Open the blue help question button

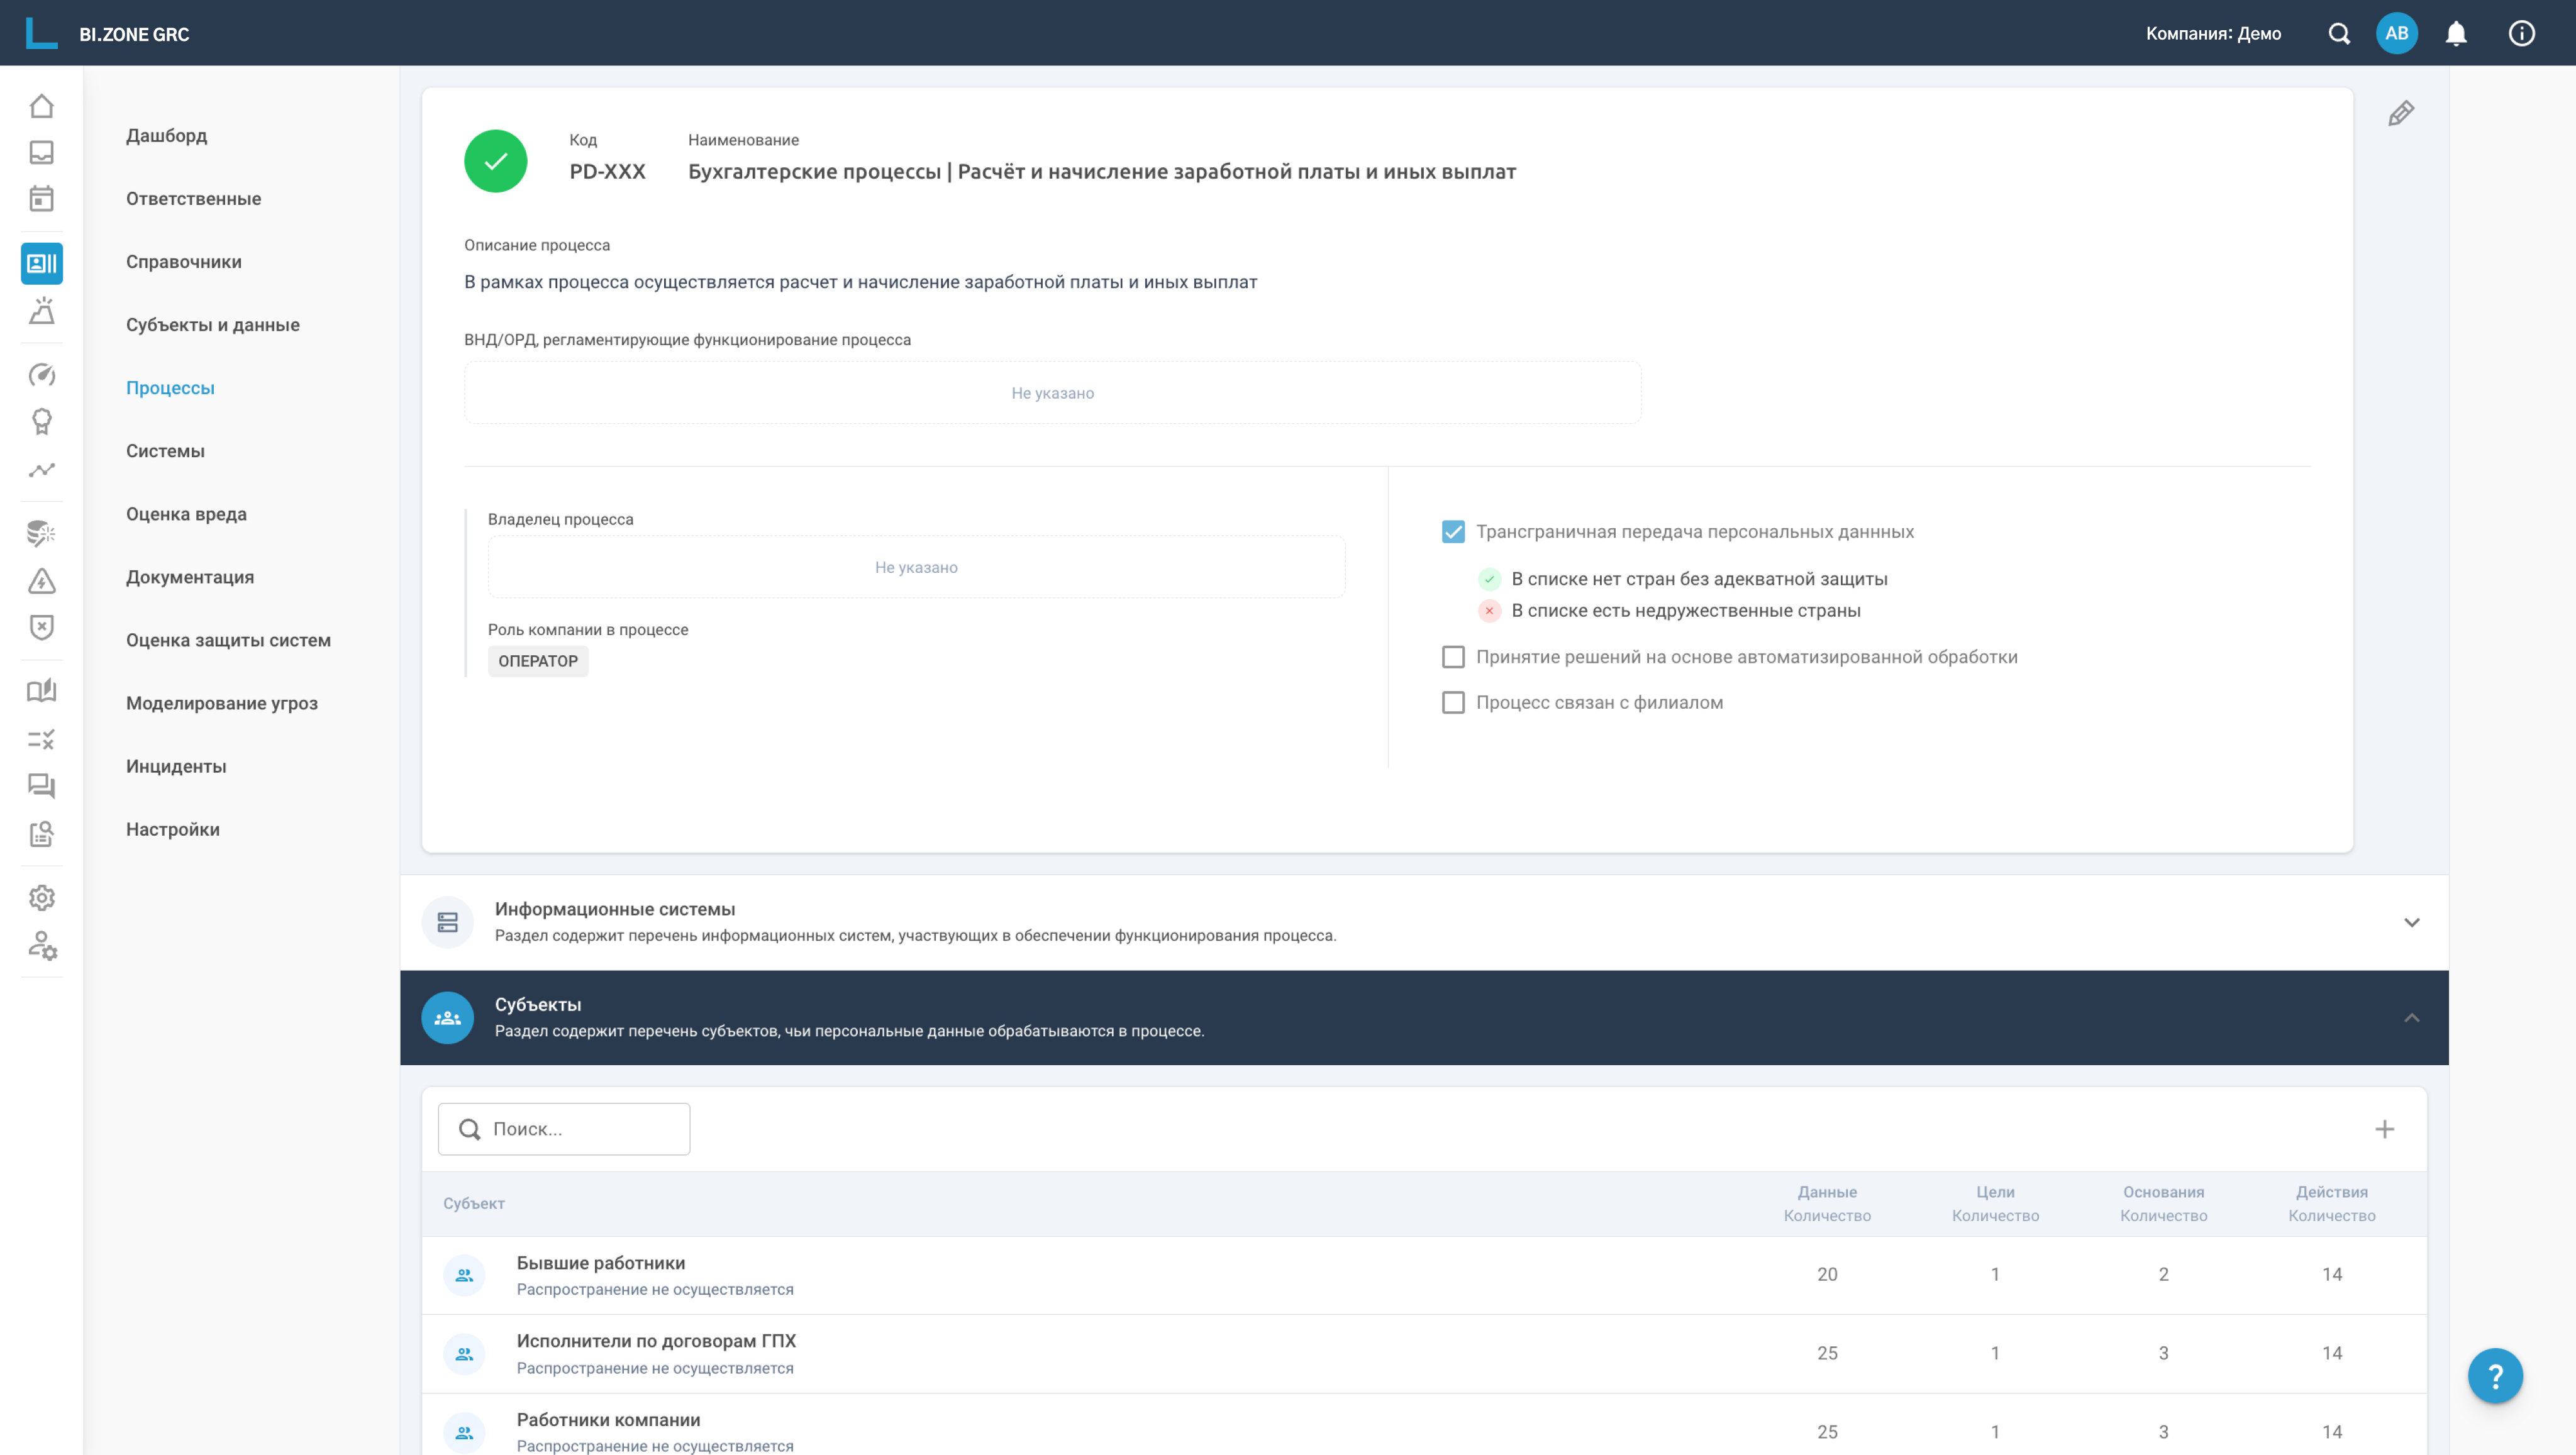pos(2494,1376)
